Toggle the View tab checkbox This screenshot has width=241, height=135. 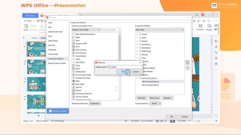(x=140, y=58)
